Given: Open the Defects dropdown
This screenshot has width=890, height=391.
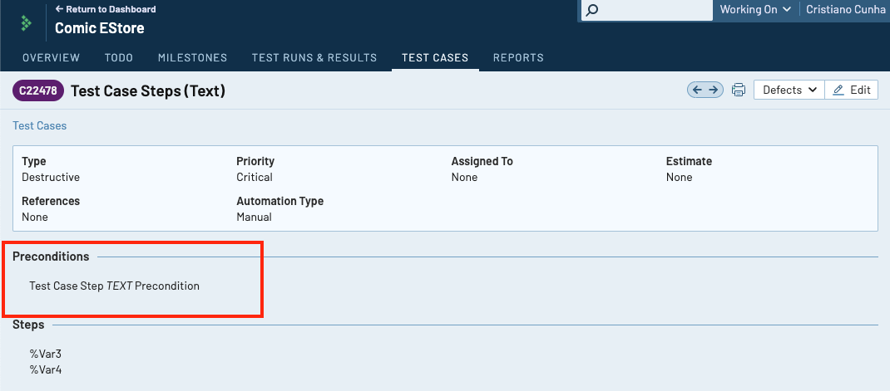Looking at the screenshot, I should point(789,90).
